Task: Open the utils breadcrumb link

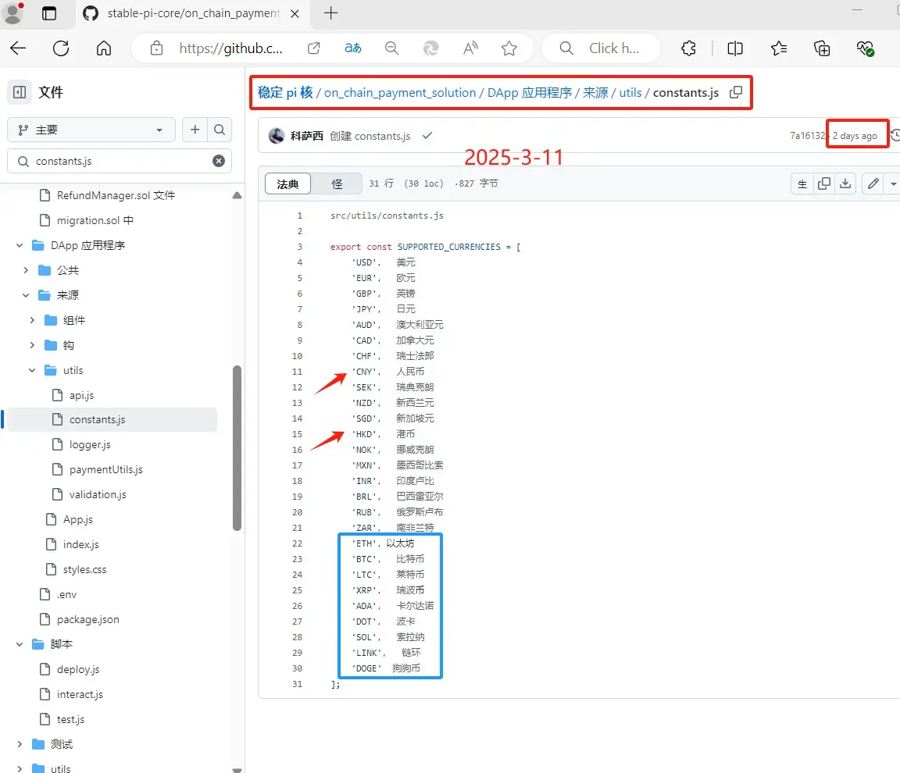Action: tap(630, 92)
